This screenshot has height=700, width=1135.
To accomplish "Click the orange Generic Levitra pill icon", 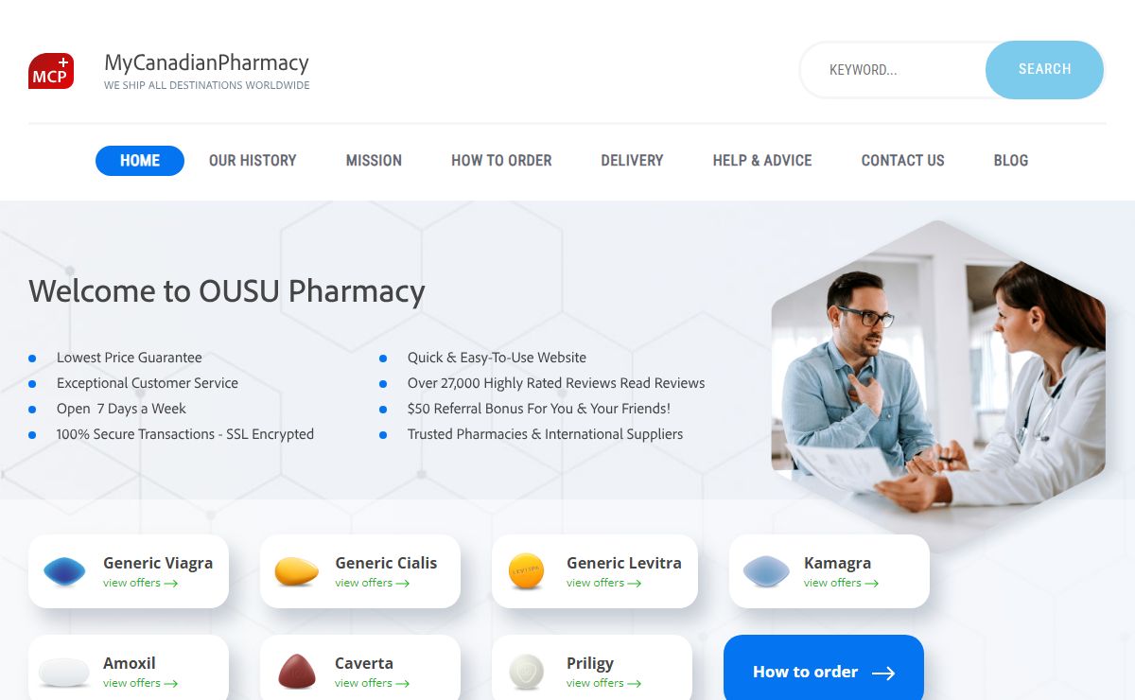I will point(527,571).
